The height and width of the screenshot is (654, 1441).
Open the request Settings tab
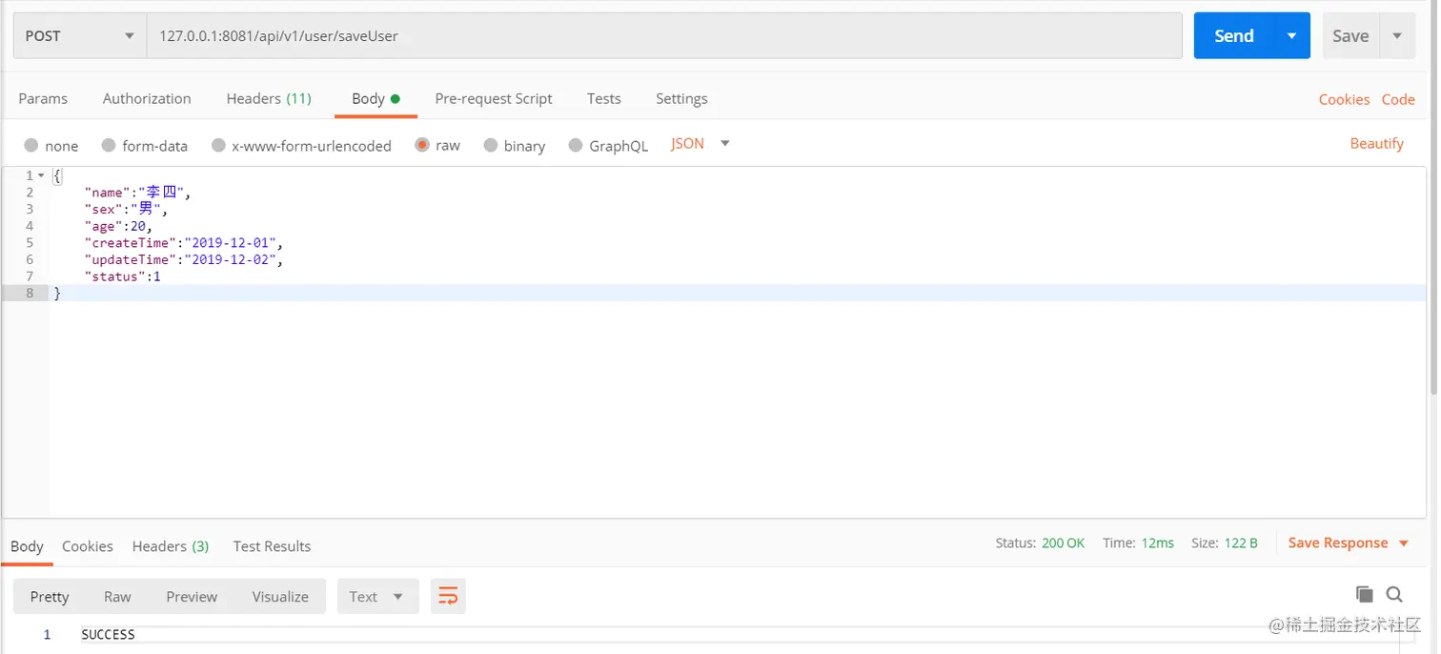click(x=681, y=98)
